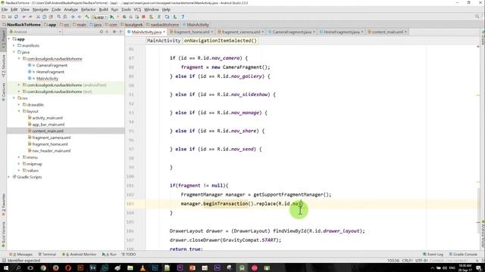Screen dimensions: 485x272
Task: Open the Terminal tool window
Action: [47, 255]
